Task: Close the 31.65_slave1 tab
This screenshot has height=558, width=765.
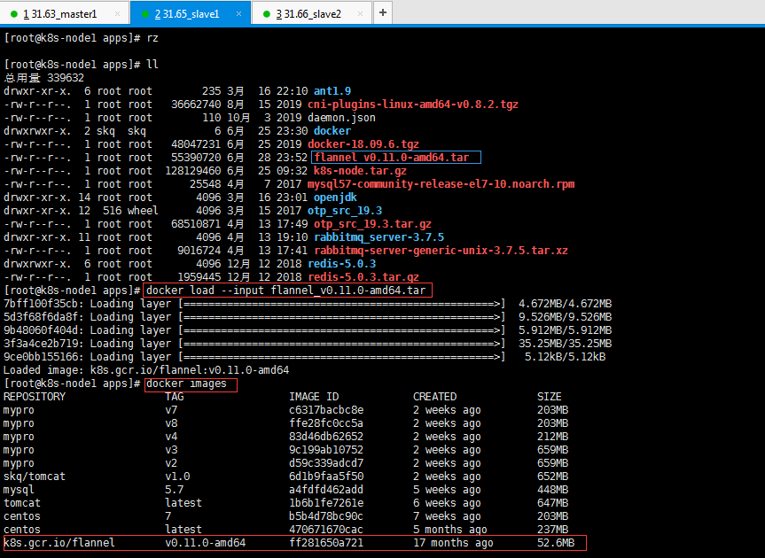Action: [x=238, y=14]
